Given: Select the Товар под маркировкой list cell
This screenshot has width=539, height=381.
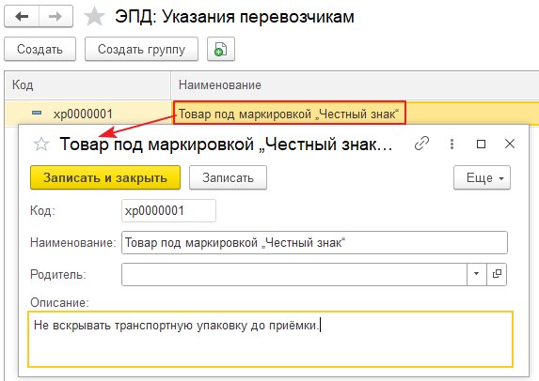Looking at the screenshot, I should [x=289, y=114].
